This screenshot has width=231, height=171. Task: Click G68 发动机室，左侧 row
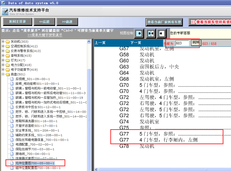[x=146, y=79]
